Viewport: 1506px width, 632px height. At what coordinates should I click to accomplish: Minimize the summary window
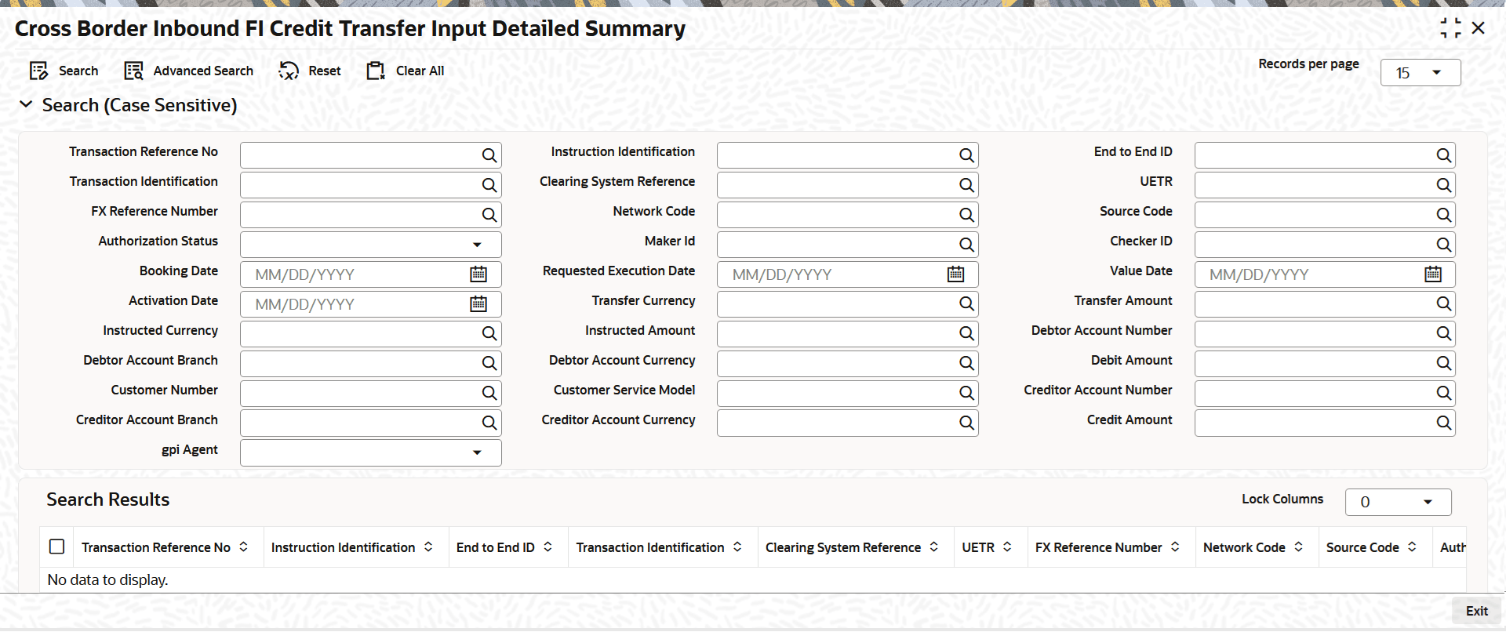click(x=1450, y=28)
